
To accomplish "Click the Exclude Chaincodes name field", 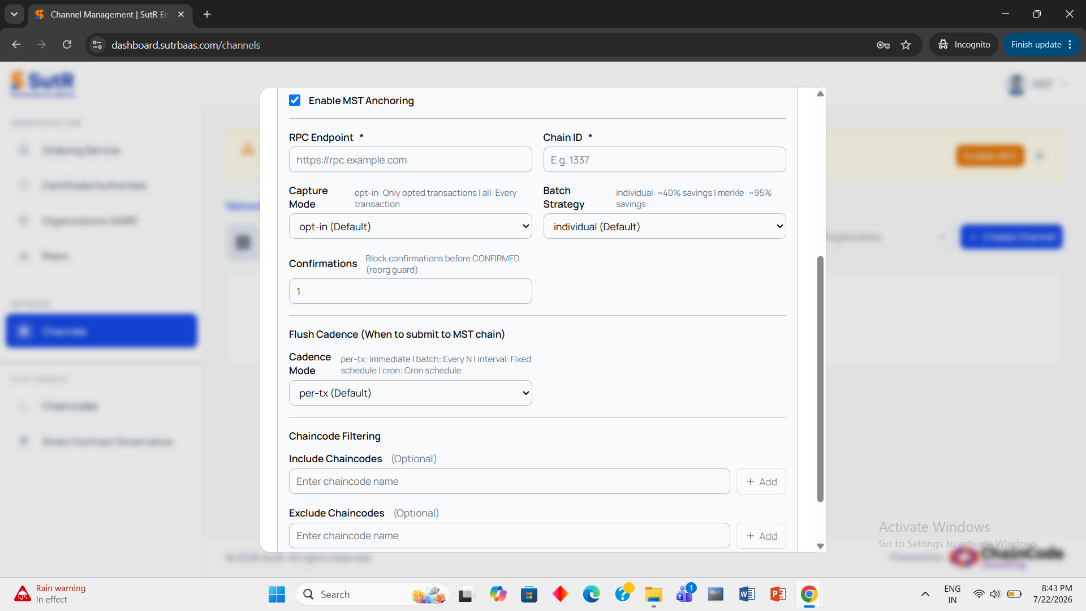I will click(509, 536).
